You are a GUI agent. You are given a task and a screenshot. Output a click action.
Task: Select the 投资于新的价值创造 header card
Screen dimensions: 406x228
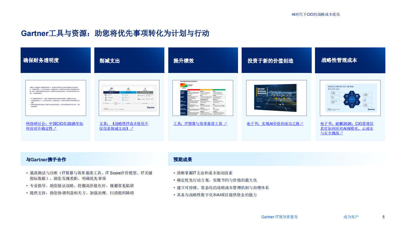point(276,60)
